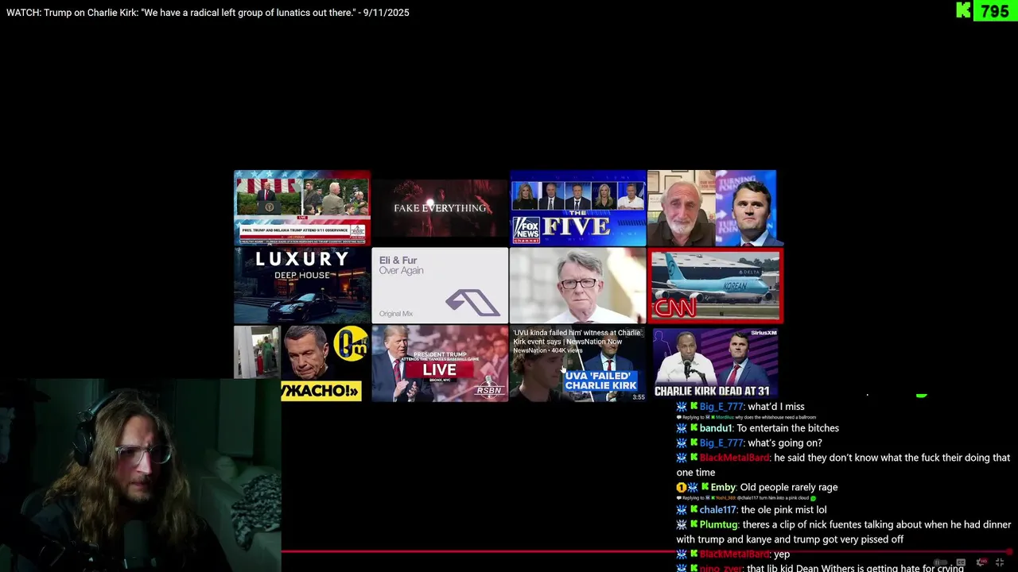Click the green Kick logo icon
Viewport: 1018px width, 572px height.
point(963,10)
